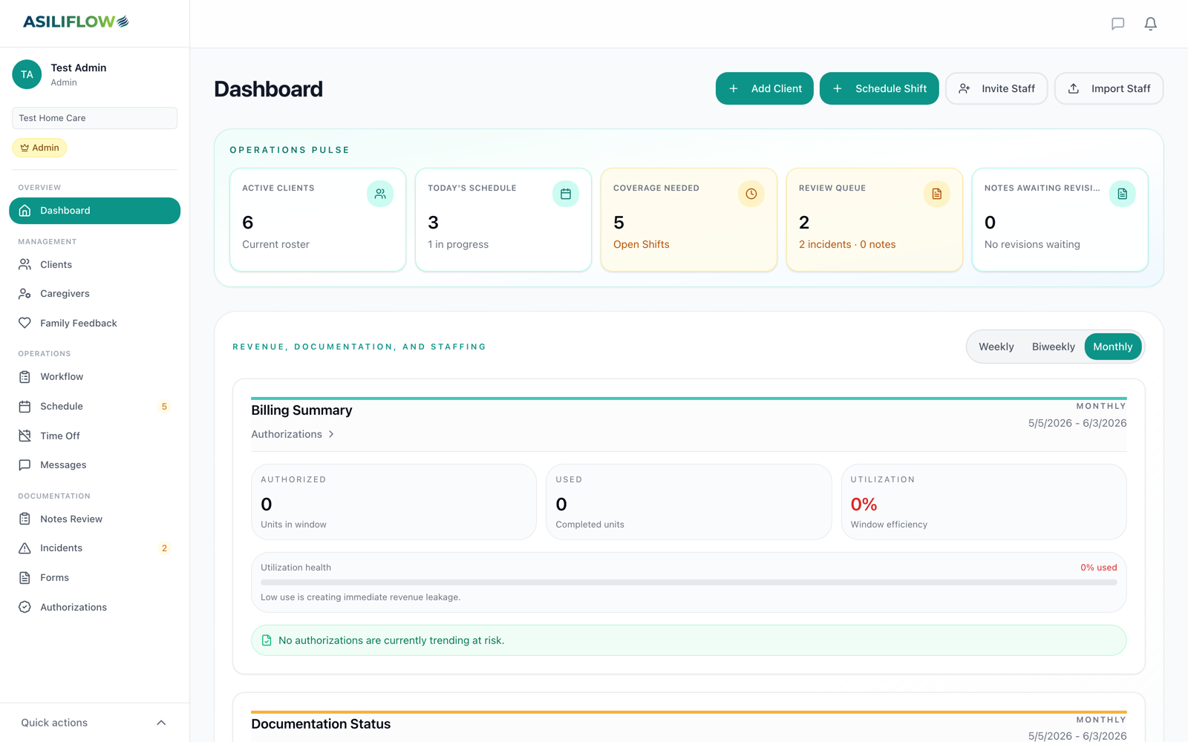Image resolution: width=1188 pixels, height=742 pixels.
Task: Open the Notes Awaiting Revision card
Action: (1060, 220)
